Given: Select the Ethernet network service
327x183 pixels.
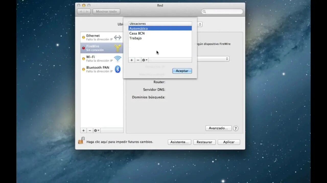Looking at the screenshot, I should pyautogui.click(x=102, y=37).
